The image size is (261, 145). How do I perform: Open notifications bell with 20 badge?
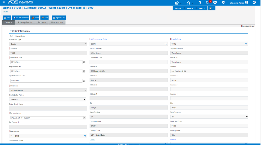coord(208,2)
